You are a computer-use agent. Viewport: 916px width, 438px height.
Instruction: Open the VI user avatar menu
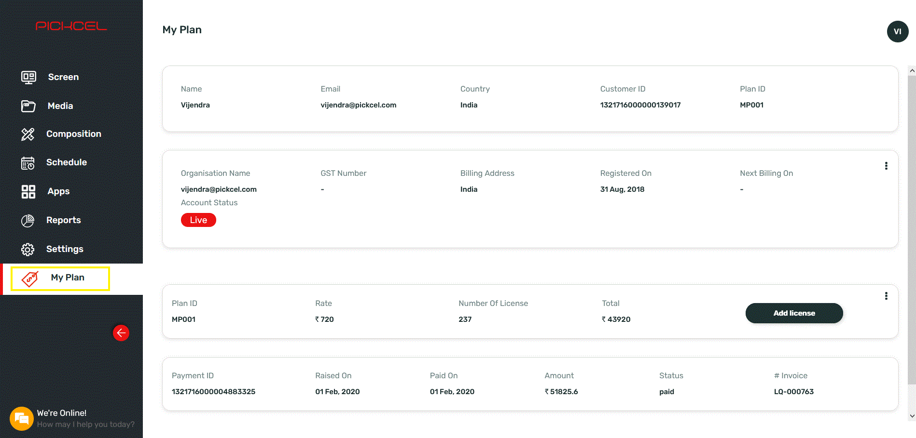(898, 32)
